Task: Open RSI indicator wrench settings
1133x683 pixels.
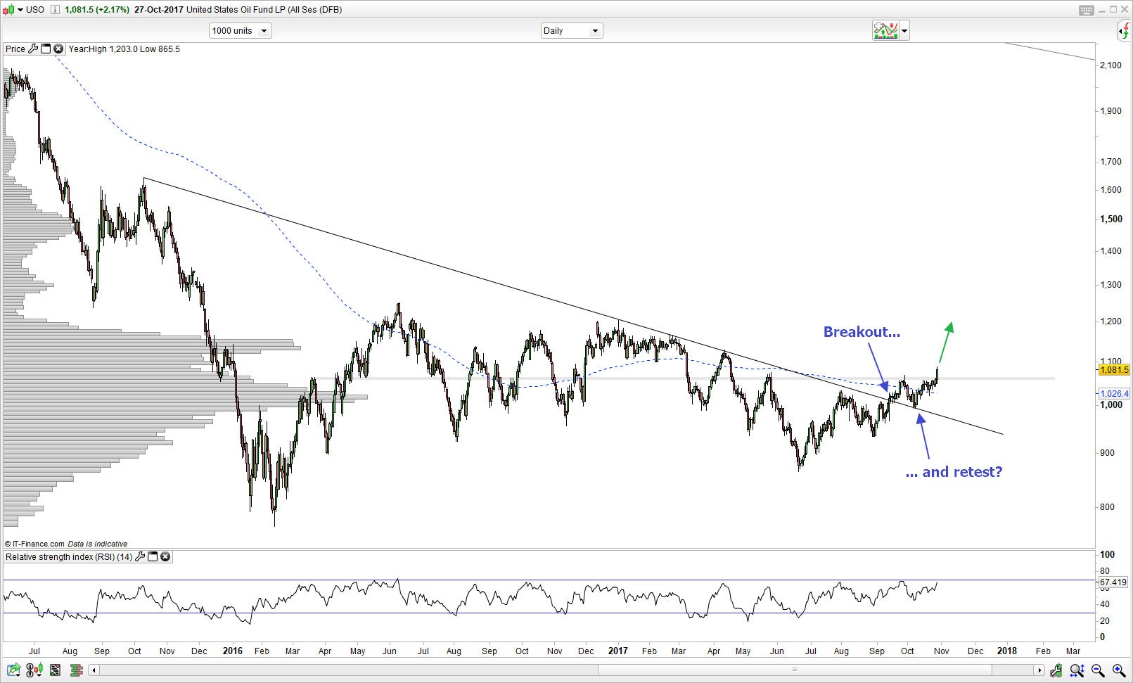Action: [x=140, y=556]
